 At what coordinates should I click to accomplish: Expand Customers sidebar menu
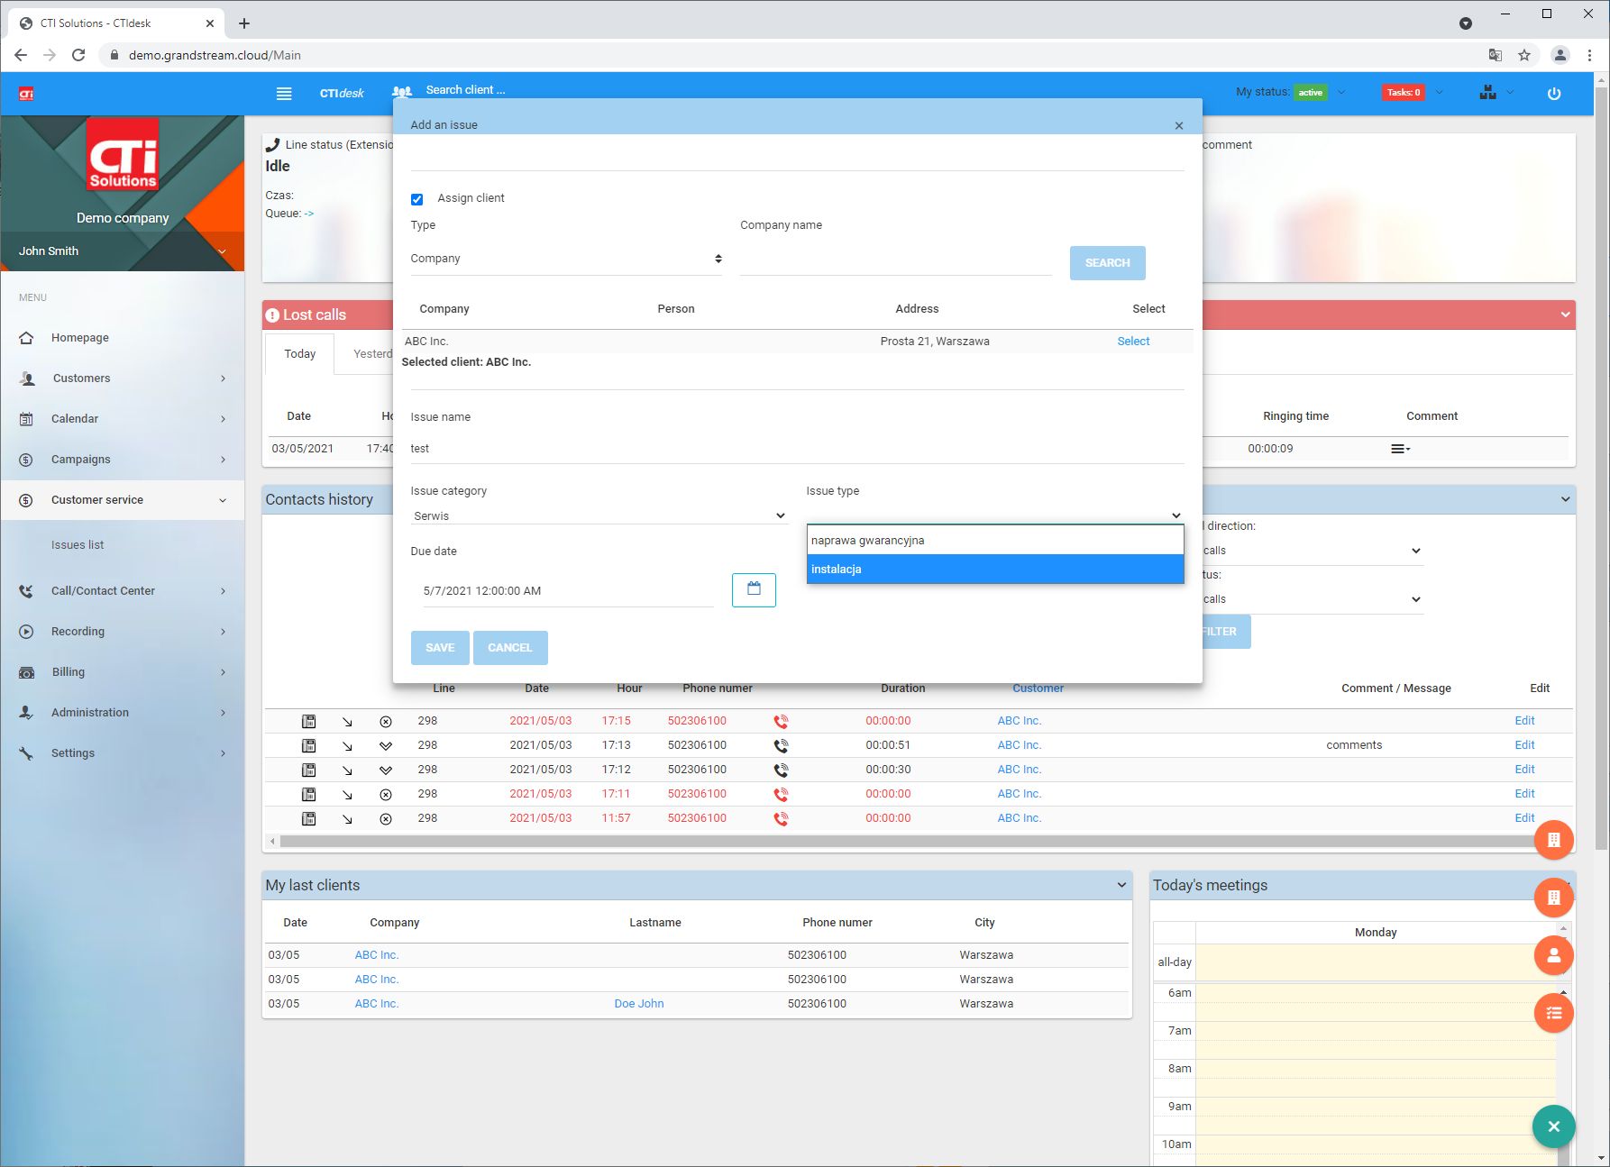coord(123,378)
